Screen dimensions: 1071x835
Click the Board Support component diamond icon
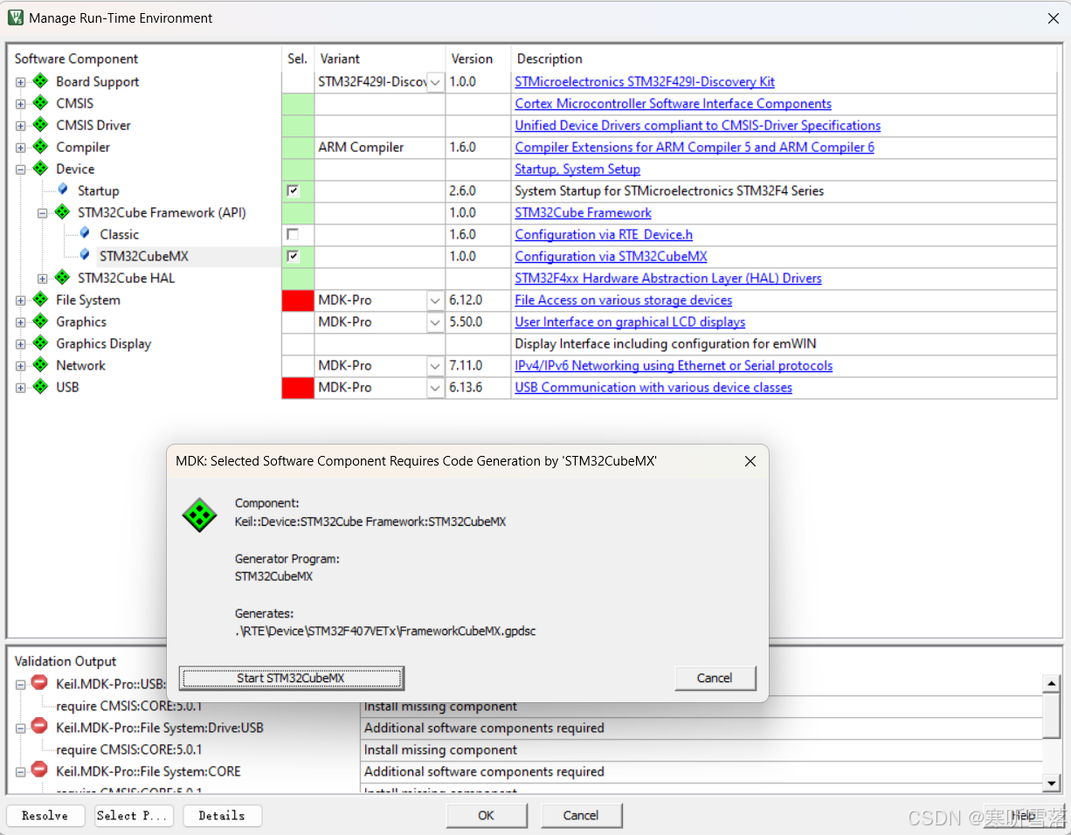(40, 81)
